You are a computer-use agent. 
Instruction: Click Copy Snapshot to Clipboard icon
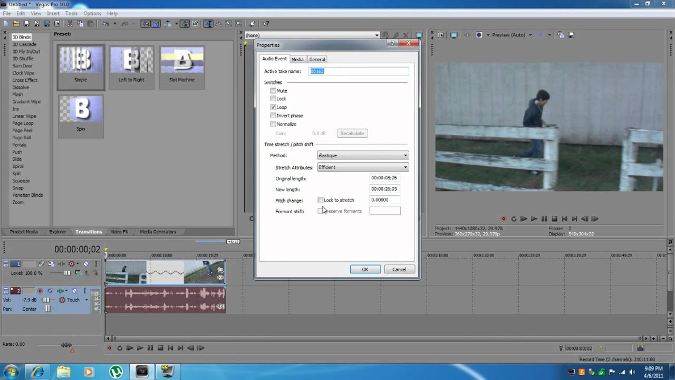click(x=561, y=35)
